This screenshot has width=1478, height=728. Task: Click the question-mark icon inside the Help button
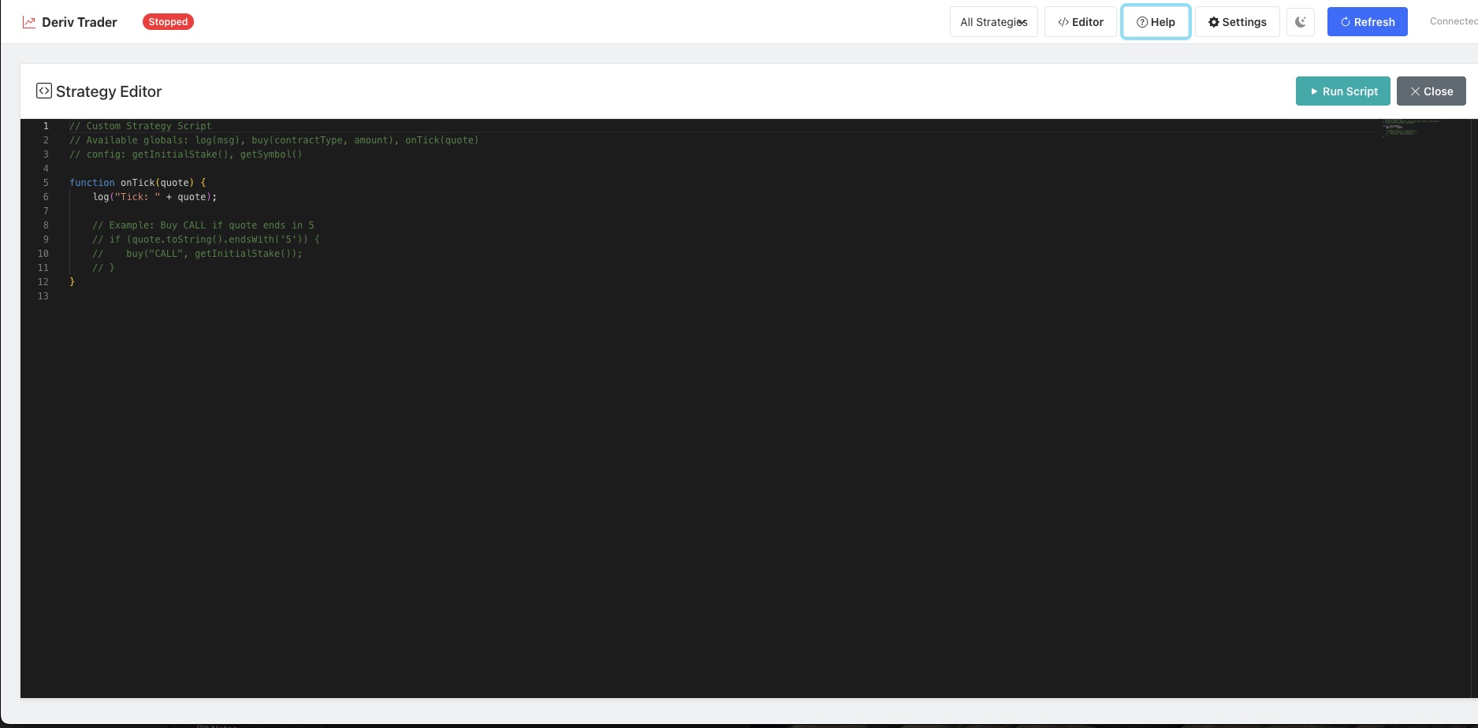(x=1141, y=22)
